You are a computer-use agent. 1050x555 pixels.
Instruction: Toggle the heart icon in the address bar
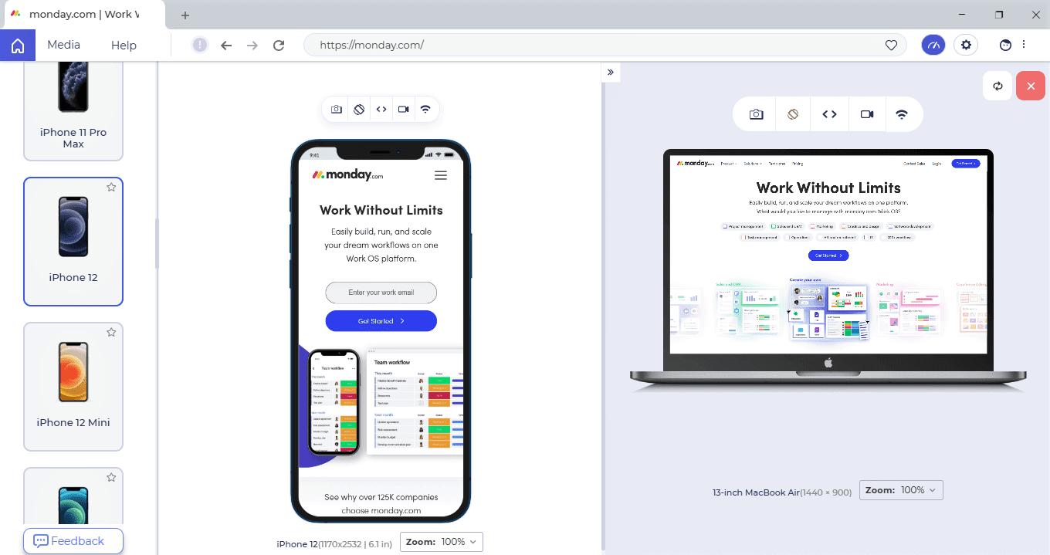pos(891,45)
